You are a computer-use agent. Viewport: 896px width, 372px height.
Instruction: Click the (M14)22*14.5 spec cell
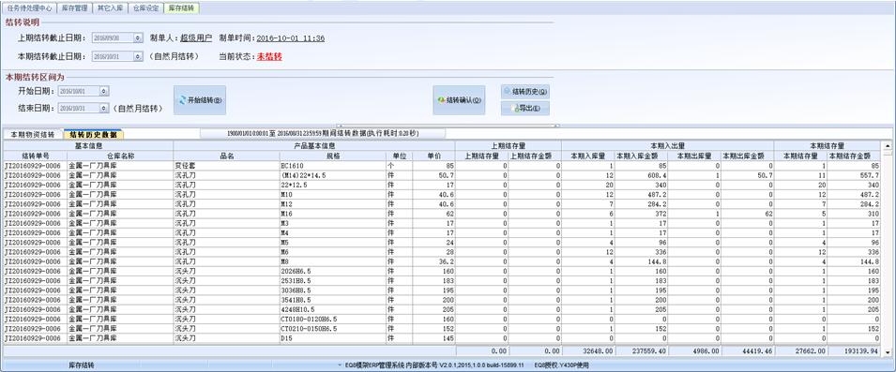[332, 175]
